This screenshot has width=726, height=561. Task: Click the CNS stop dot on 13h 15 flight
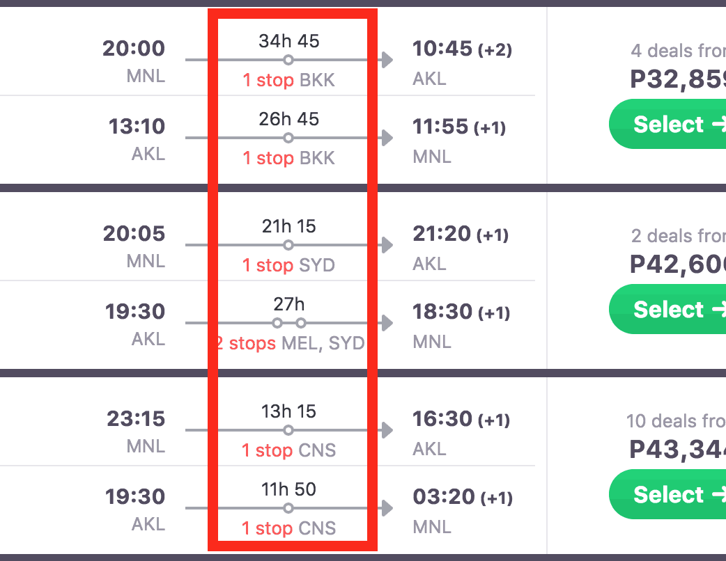pyautogui.click(x=288, y=430)
